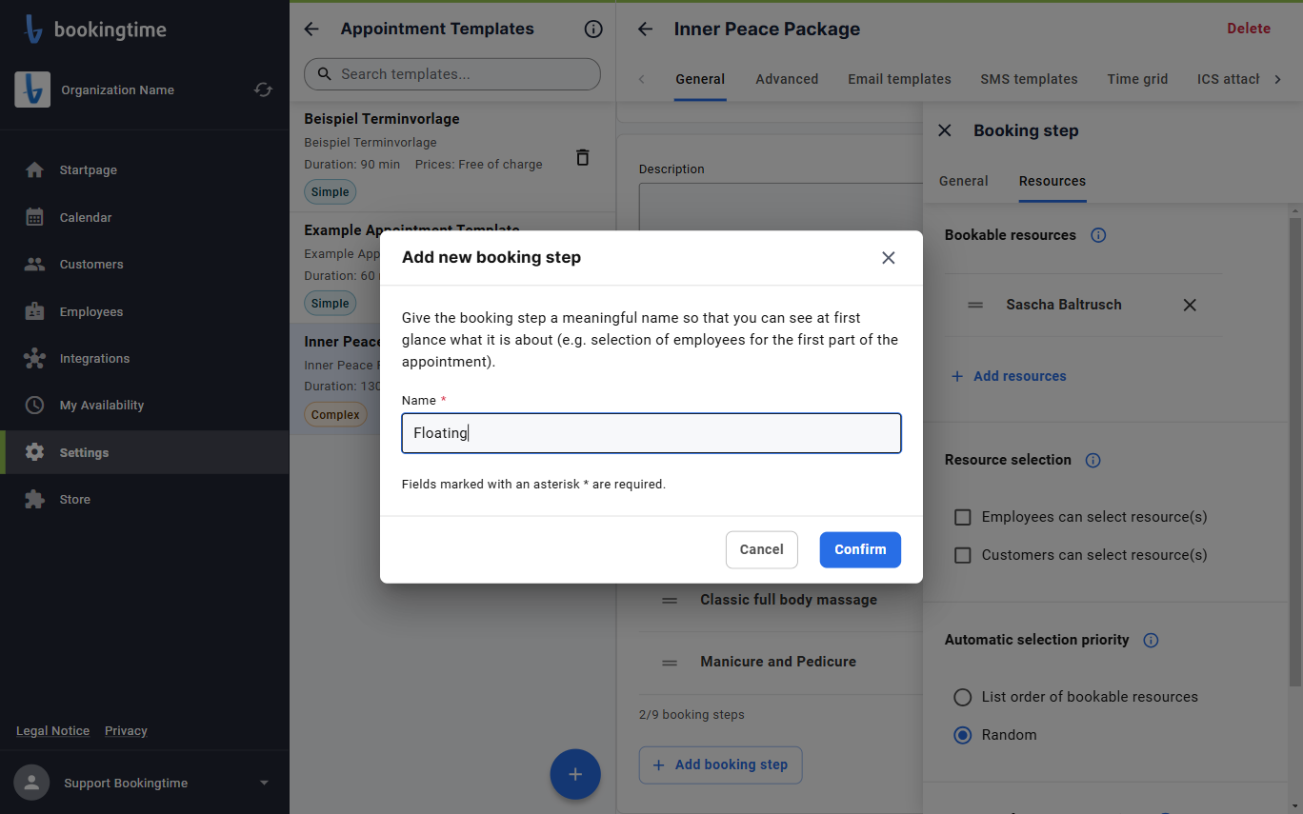Switch to the Advanced tab
1303x814 pixels.
click(787, 79)
